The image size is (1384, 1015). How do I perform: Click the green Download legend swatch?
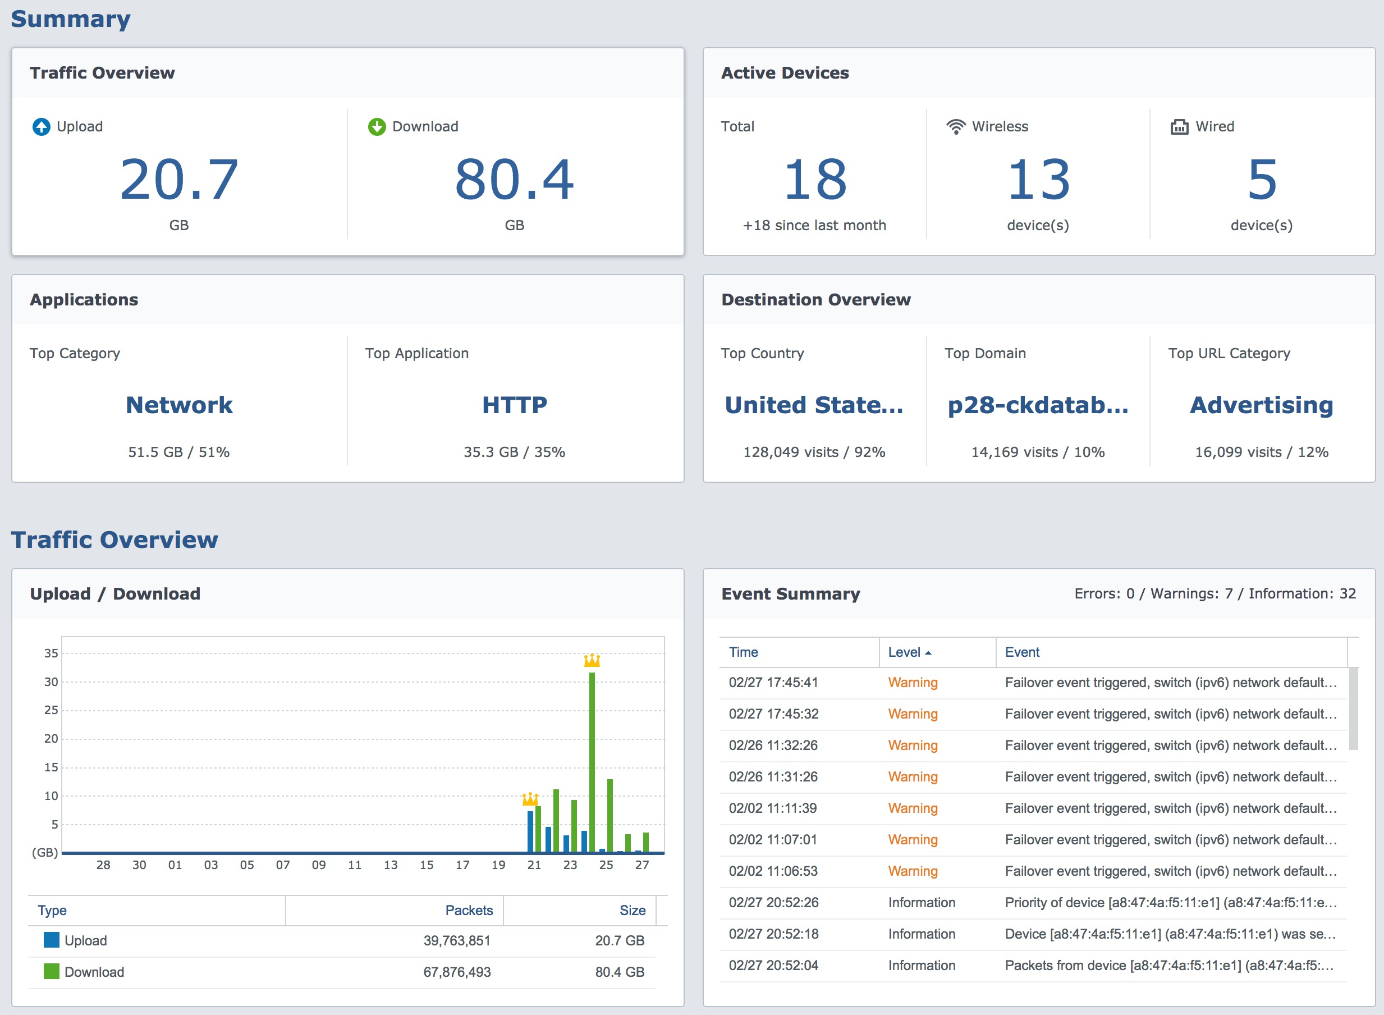52,971
